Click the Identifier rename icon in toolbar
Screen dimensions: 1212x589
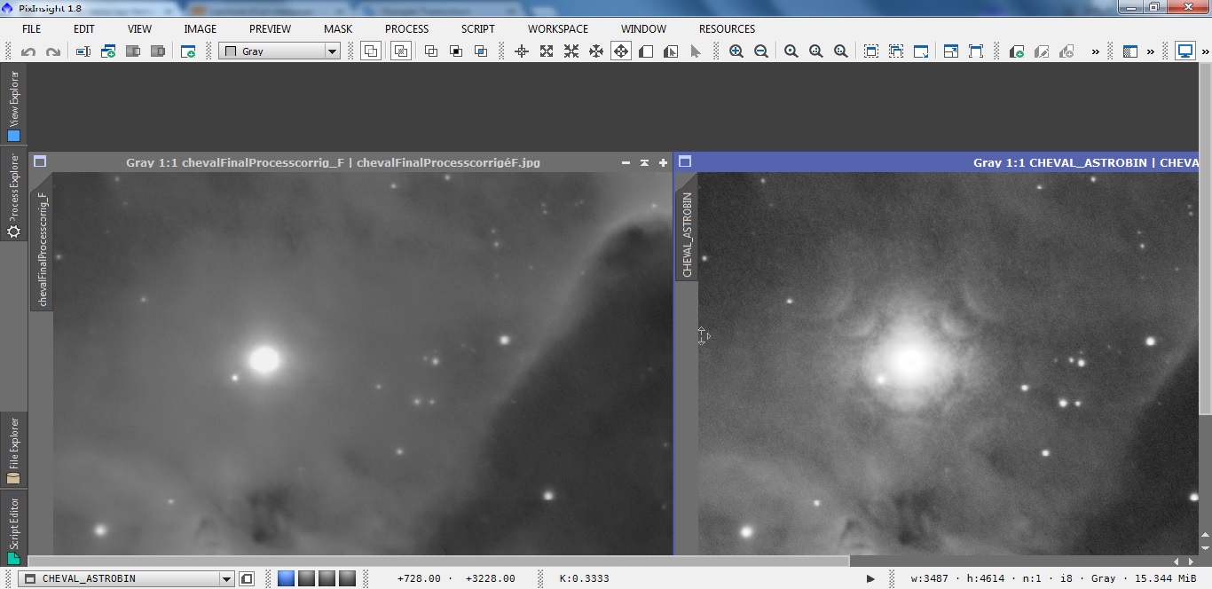83,51
